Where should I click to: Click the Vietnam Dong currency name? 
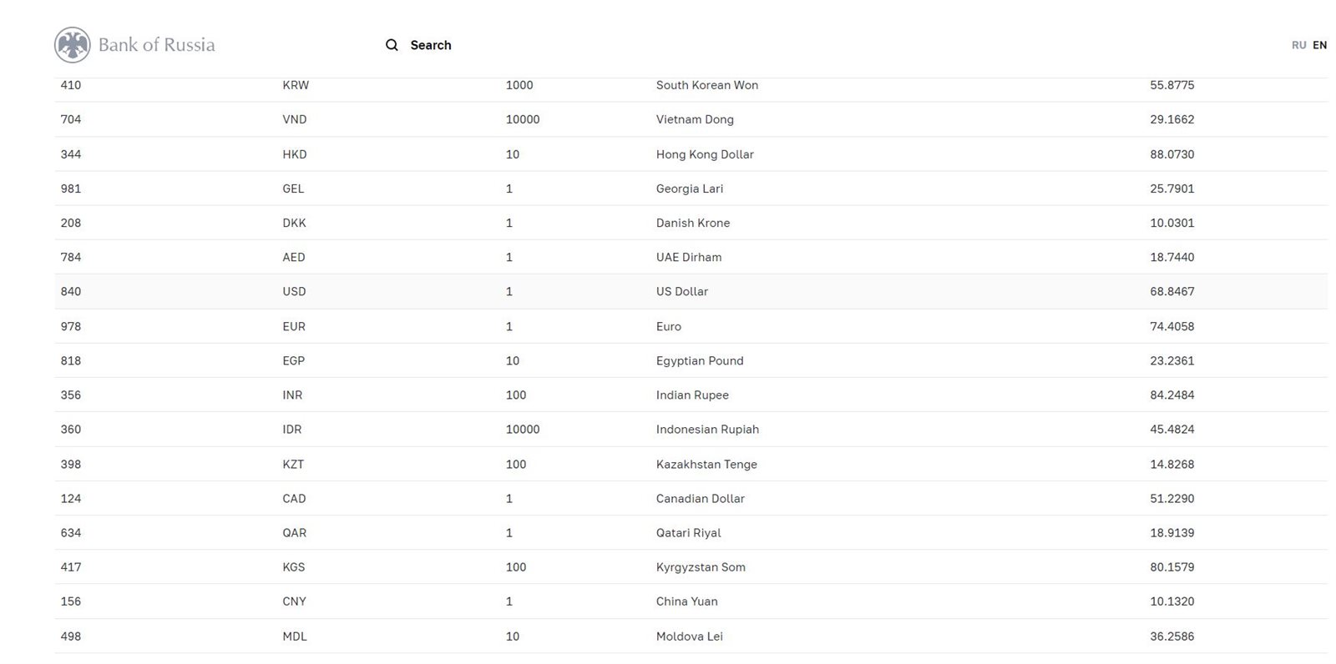pyautogui.click(x=694, y=119)
